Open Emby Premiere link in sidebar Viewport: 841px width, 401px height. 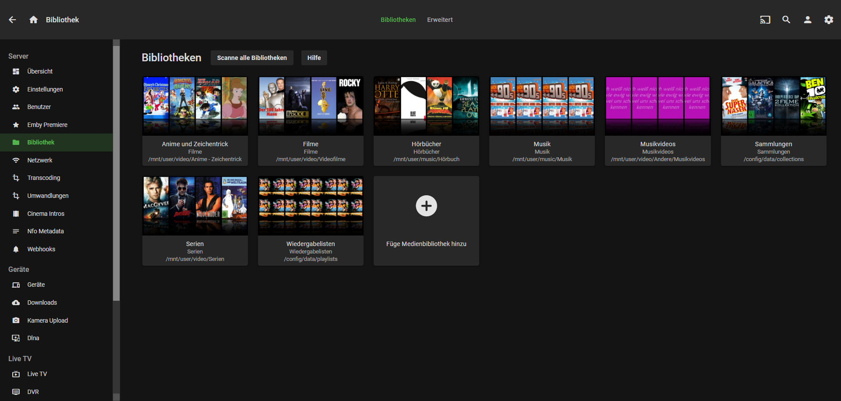[x=56, y=125]
